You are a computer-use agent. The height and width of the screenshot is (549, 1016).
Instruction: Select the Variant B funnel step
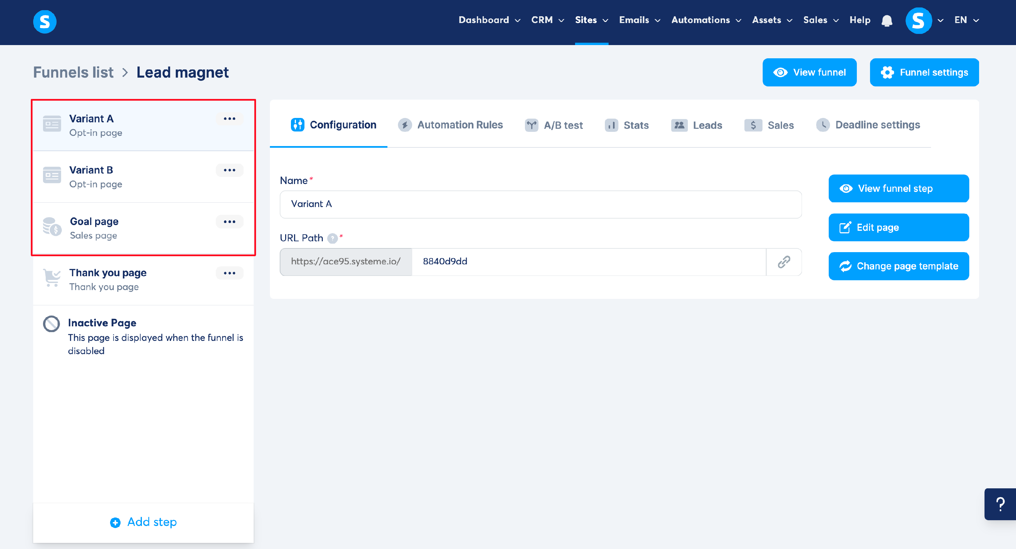coord(143,177)
